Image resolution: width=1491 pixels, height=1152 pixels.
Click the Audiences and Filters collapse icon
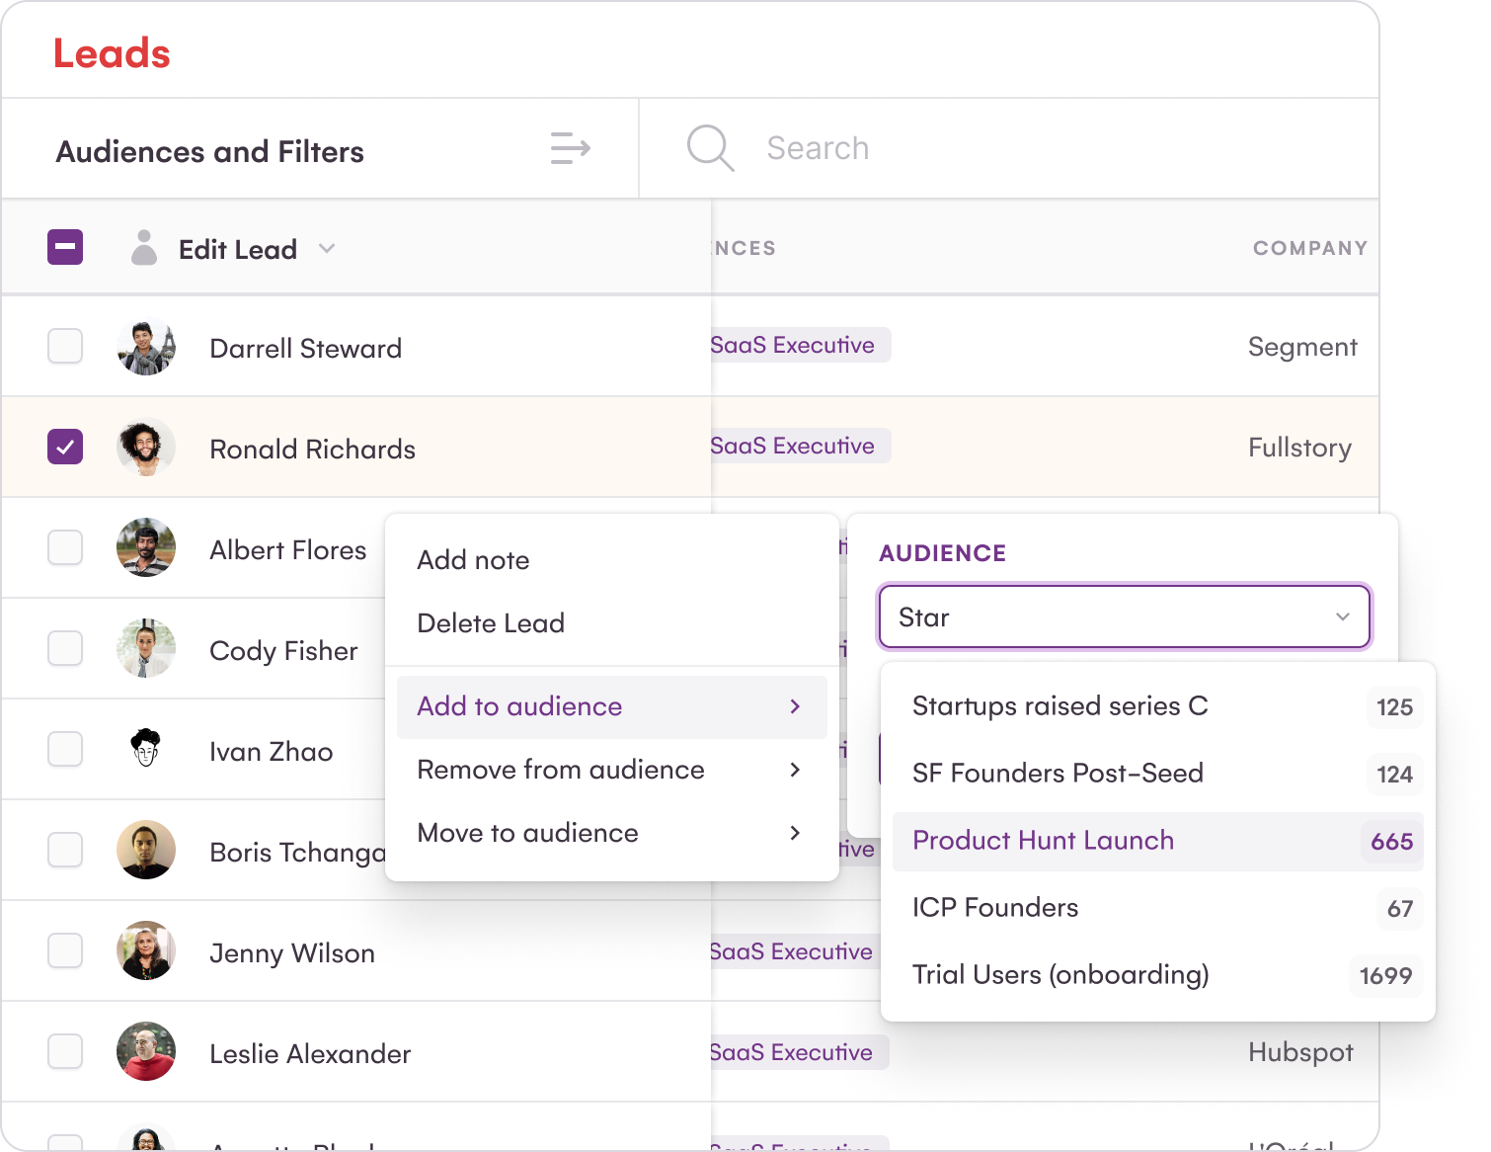click(570, 148)
